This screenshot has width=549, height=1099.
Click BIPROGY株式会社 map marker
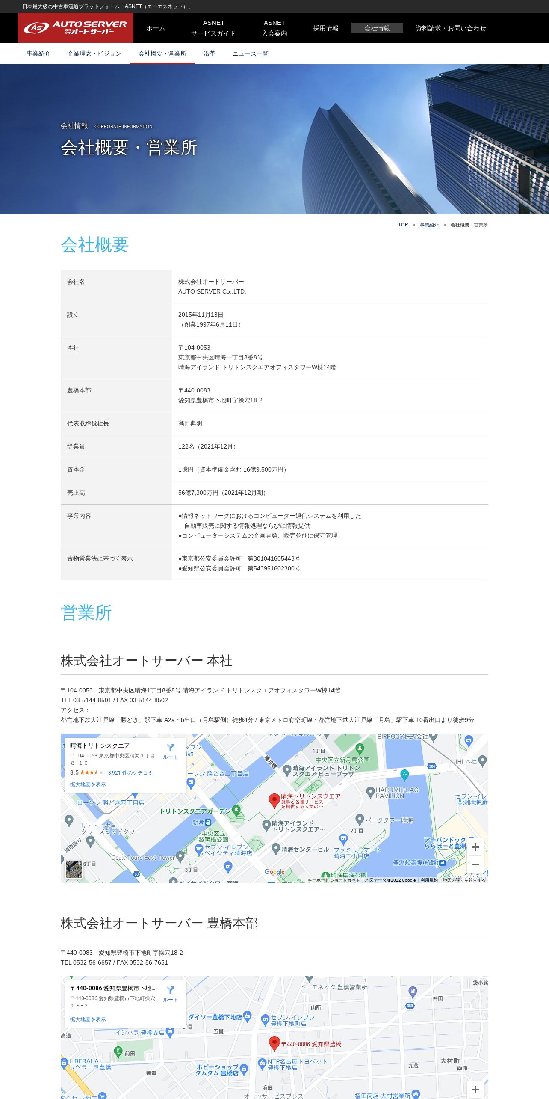coord(433,737)
